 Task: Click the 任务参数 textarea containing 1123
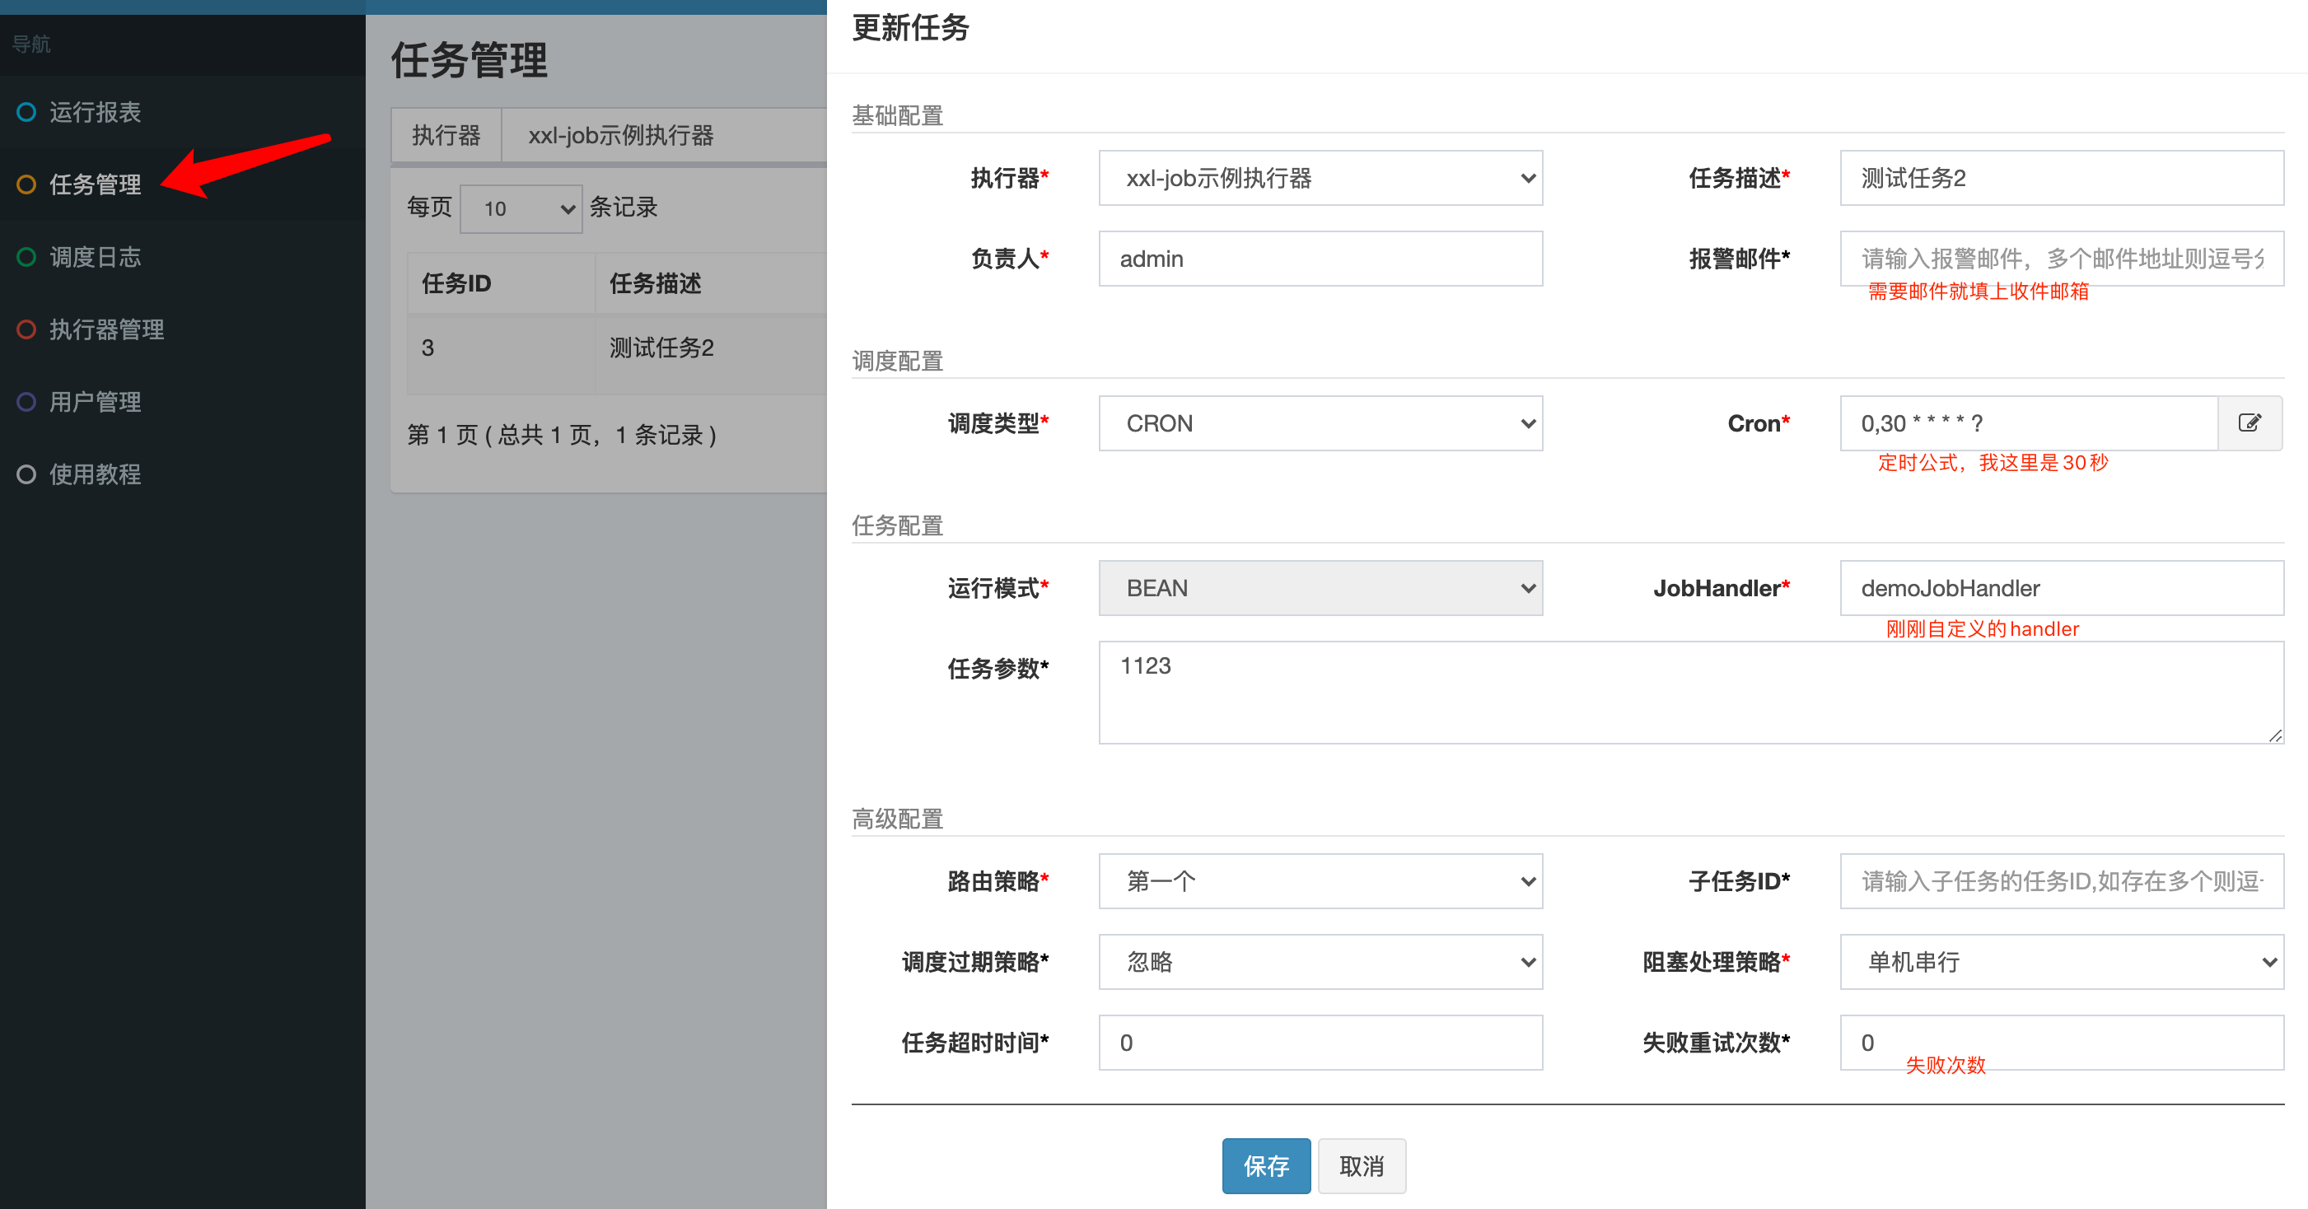pyautogui.click(x=1692, y=693)
